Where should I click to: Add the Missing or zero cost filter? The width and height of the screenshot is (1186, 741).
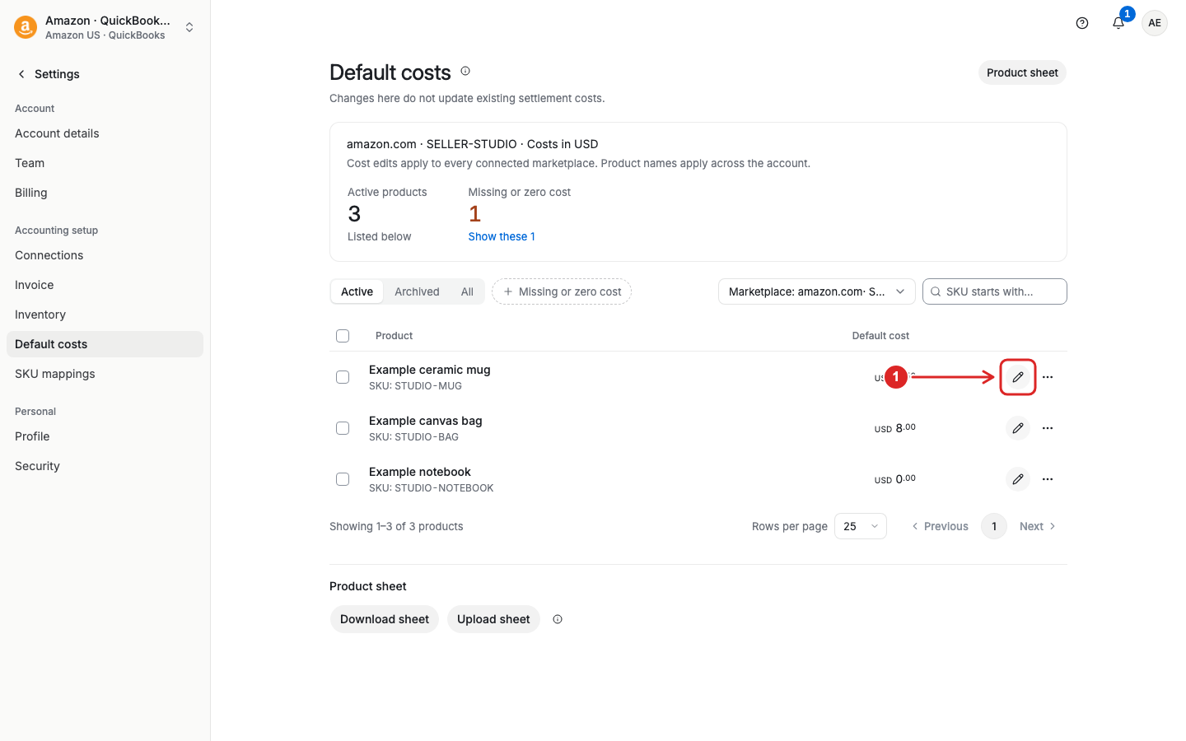(562, 291)
